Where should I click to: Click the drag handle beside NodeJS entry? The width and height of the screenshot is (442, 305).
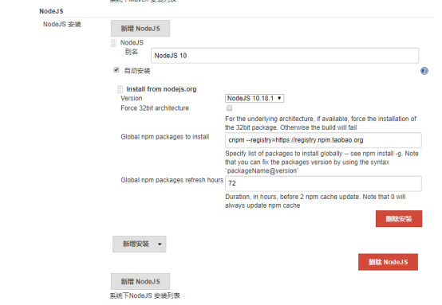(113, 43)
